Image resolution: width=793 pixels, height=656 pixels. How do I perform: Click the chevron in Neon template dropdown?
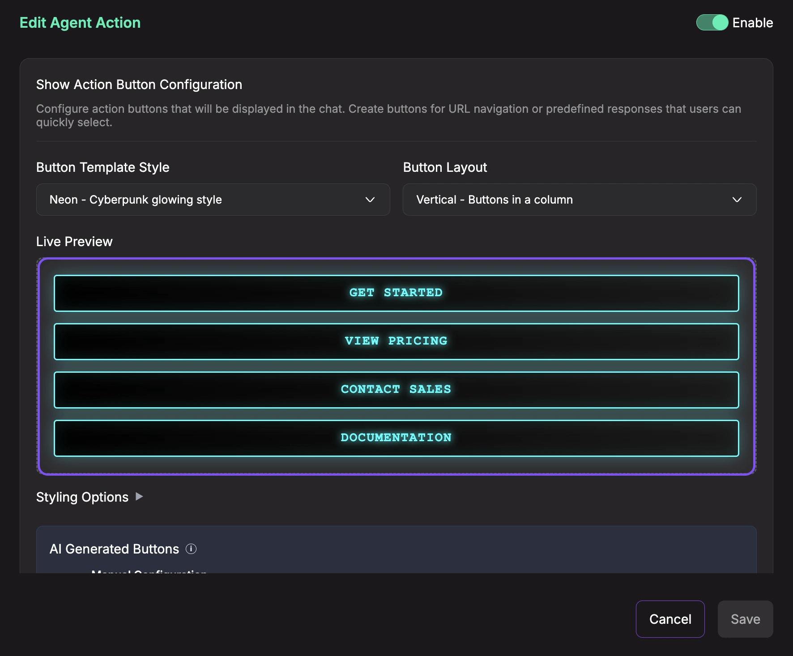pos(370,200)
